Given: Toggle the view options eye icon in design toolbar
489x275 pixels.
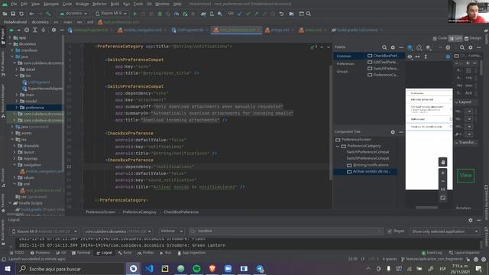Looking at the screenshot, I should point(410,57).
